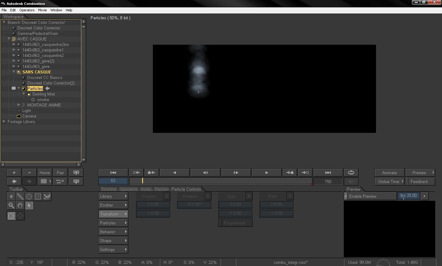Click the duration field 750
Screen dimensions: 442x266
click(x=328, y=182)
